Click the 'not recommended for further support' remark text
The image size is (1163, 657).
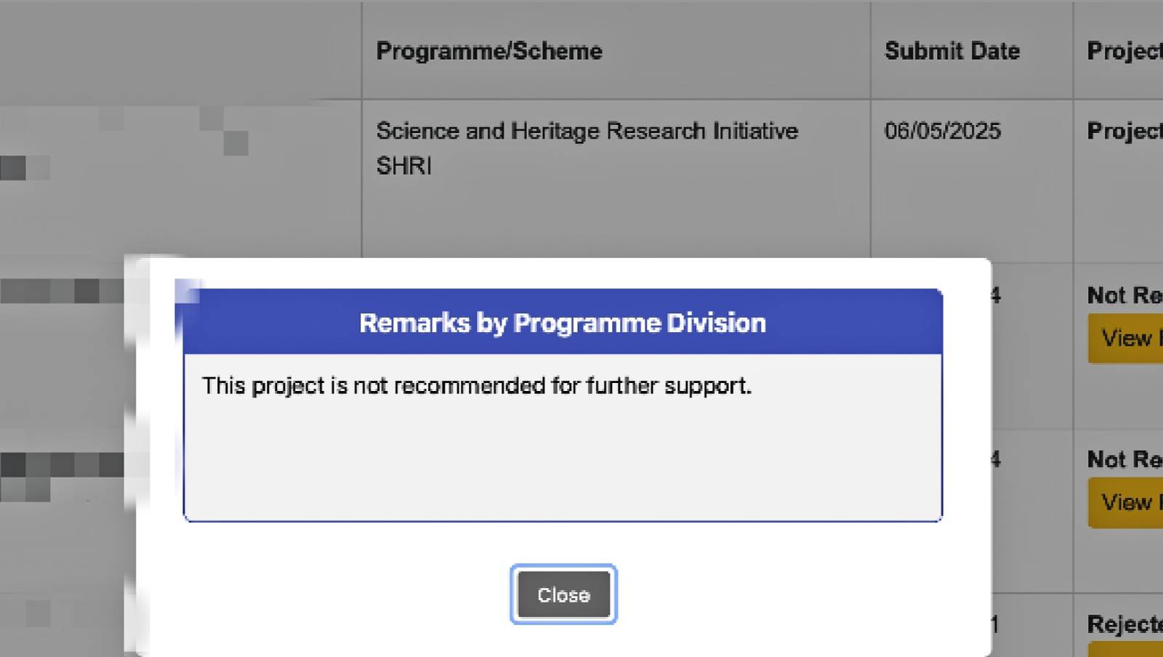476,385
